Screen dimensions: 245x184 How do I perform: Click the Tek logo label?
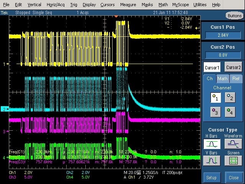[x=4, y=13]
